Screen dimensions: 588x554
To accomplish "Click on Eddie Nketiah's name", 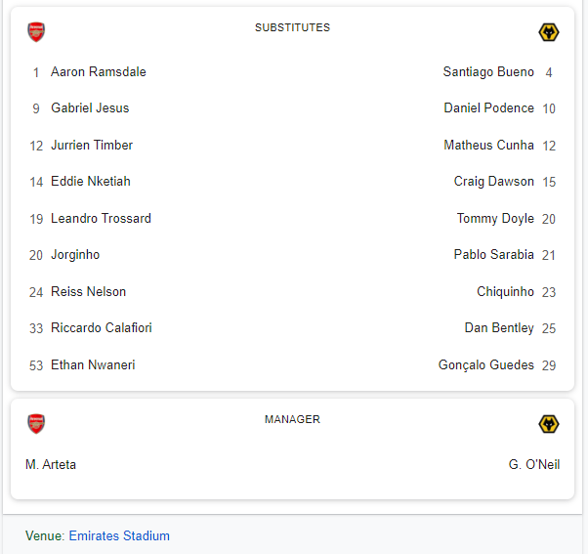I will [91, 182].
